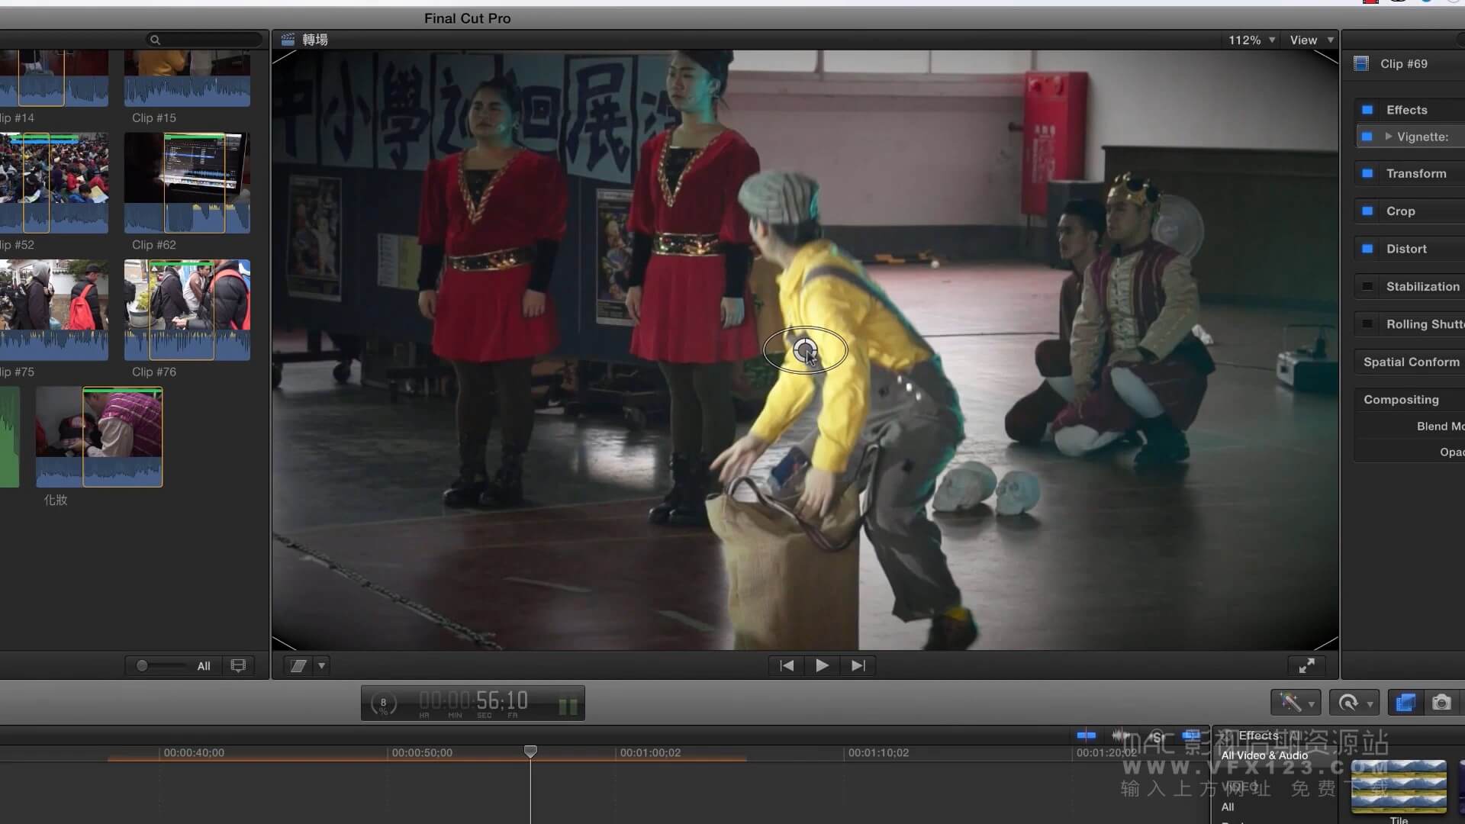The height and width of the screenshot is (824, 1465).
Task: Click the ruler at 00:00:50;00
Action: (x=422, y=752)
